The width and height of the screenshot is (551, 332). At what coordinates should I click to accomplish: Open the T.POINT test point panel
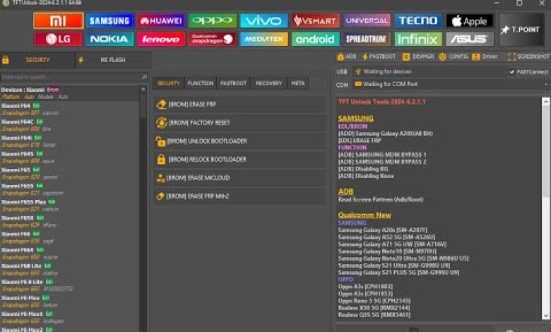click(x=522, y=30)
